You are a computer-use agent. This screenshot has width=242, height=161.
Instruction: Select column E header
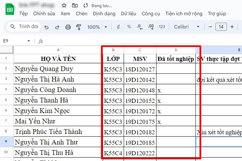click(219, 50)
